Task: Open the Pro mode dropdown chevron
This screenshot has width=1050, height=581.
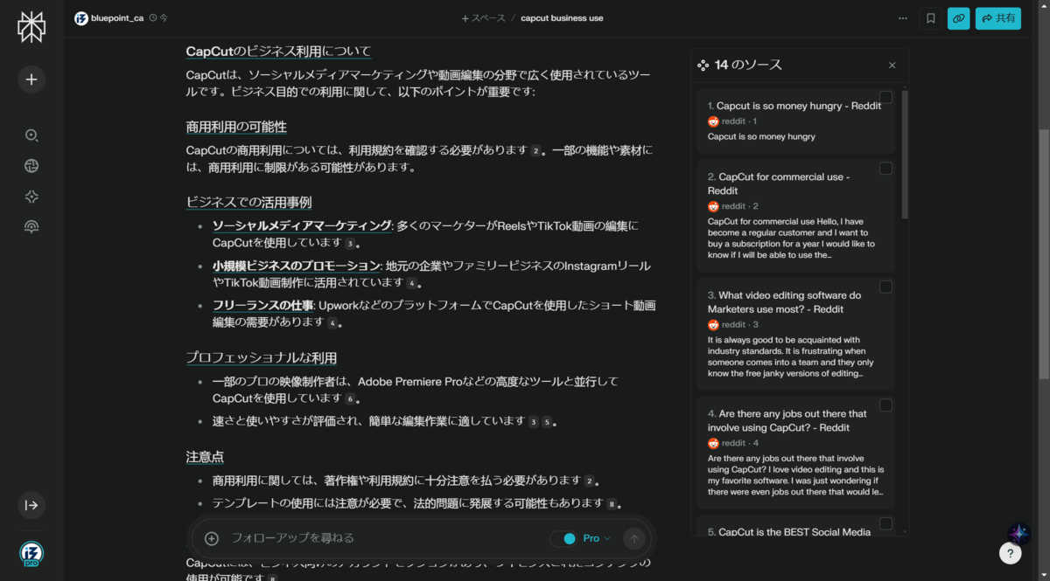Action: click(607, 538)
